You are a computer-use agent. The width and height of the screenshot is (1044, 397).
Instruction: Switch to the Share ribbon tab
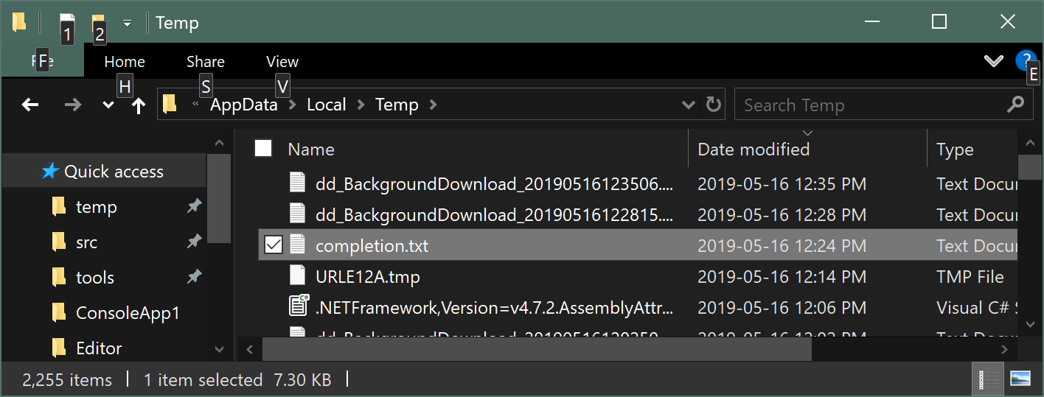coord(206,62)
